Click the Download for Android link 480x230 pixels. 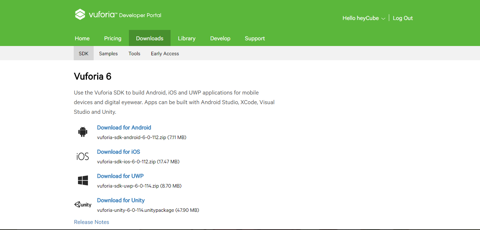(x=124, y=128)
